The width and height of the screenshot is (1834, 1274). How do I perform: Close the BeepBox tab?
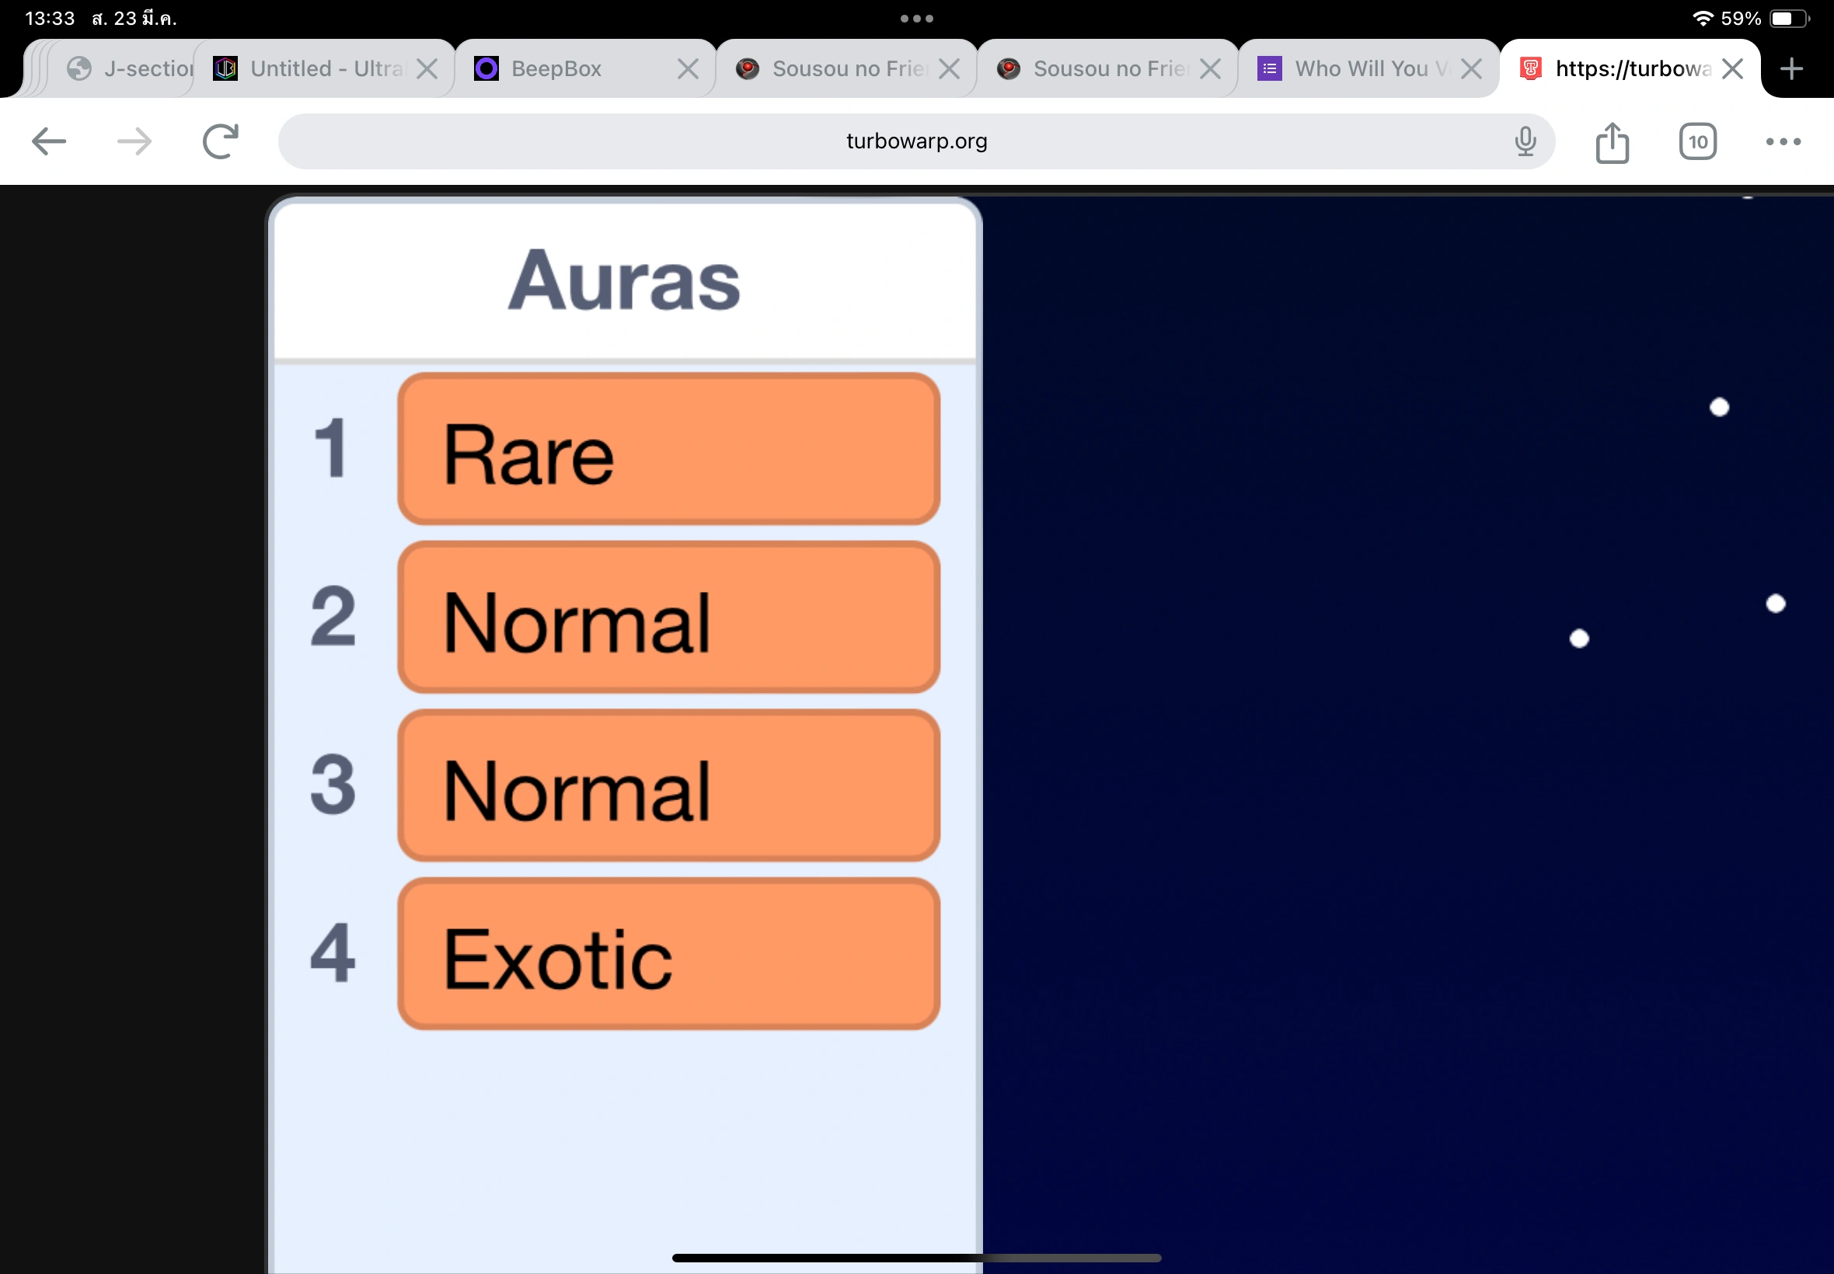[x=688, y=68]
